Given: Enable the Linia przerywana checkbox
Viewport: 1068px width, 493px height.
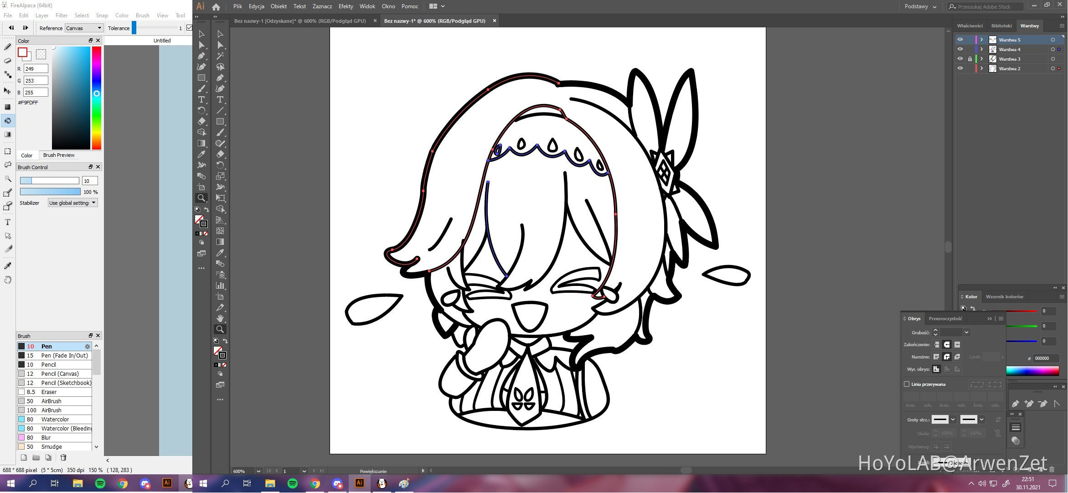Looking at the screenshot, I should click(x=907, y=384).
